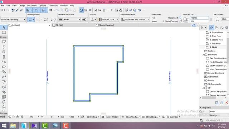
Task: Click the Trim scissors icon in toolbar
Action: pos(96,10)
